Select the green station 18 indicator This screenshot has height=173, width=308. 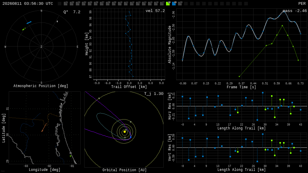(x=168, y=4)
